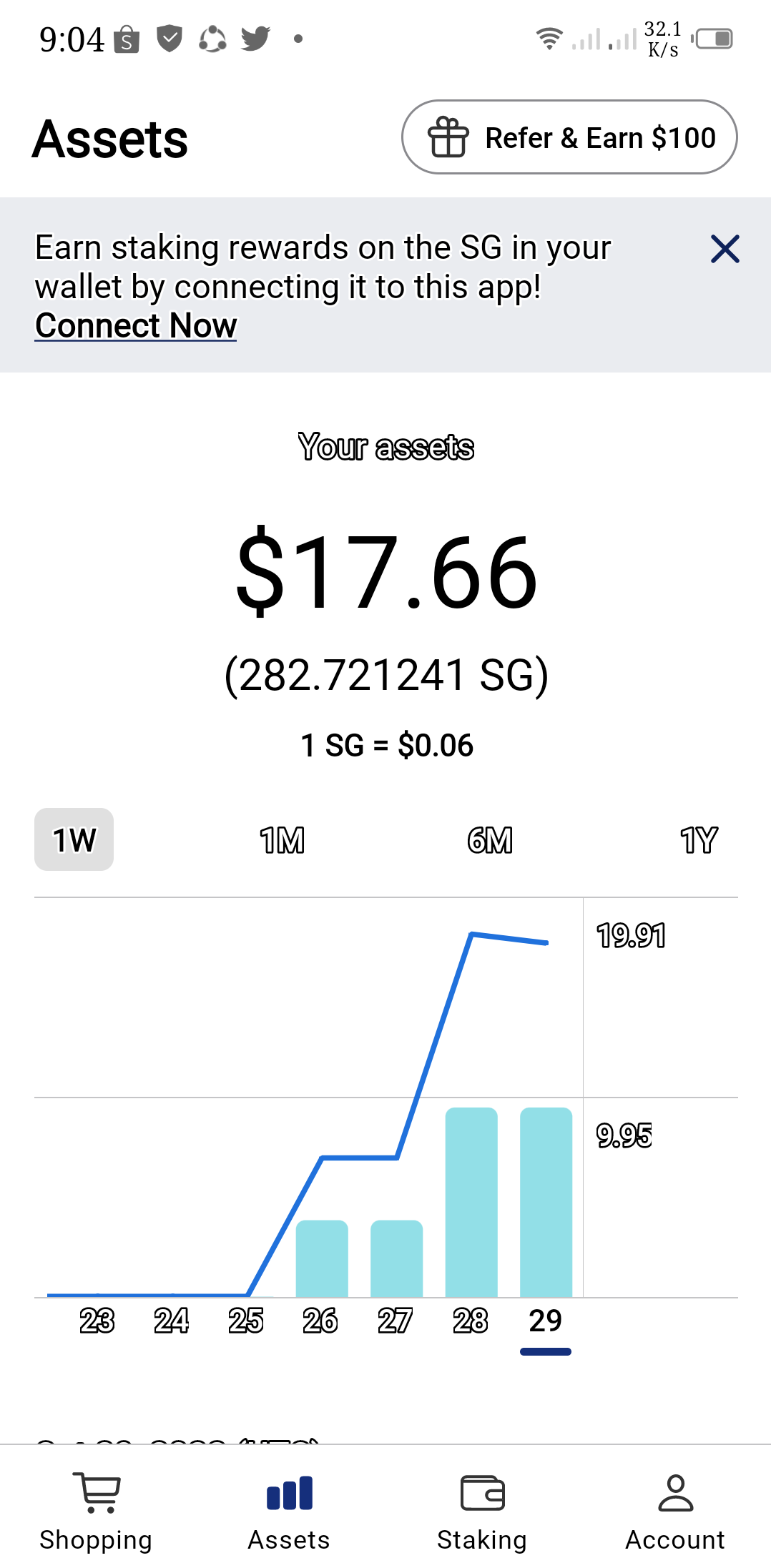
Task: Tap the Assets bar chart icon
Action: [x=289, y=1493]
